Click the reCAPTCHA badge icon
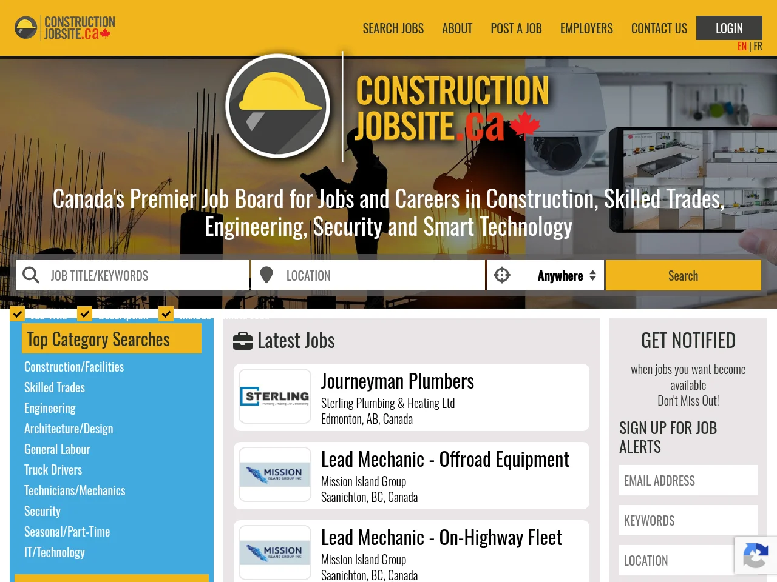This screenshot has height=582, width=777. pyautogui.click(x=755, y=556)
